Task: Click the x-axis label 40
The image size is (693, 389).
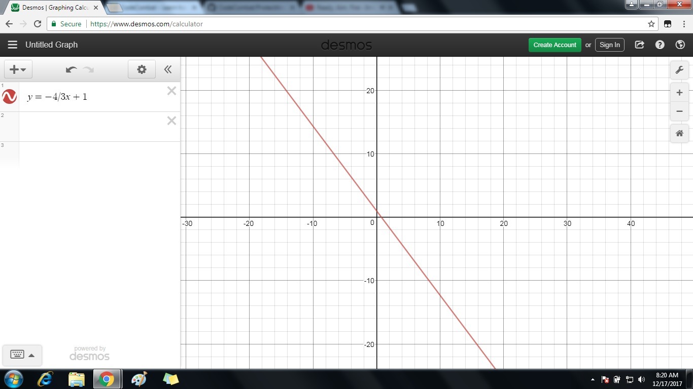Action: coord(631,223)
